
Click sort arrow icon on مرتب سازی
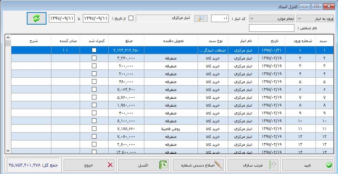(273, 165)
